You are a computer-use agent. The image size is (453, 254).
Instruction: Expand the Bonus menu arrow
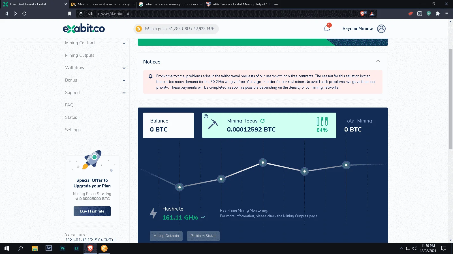click(124, 80)
